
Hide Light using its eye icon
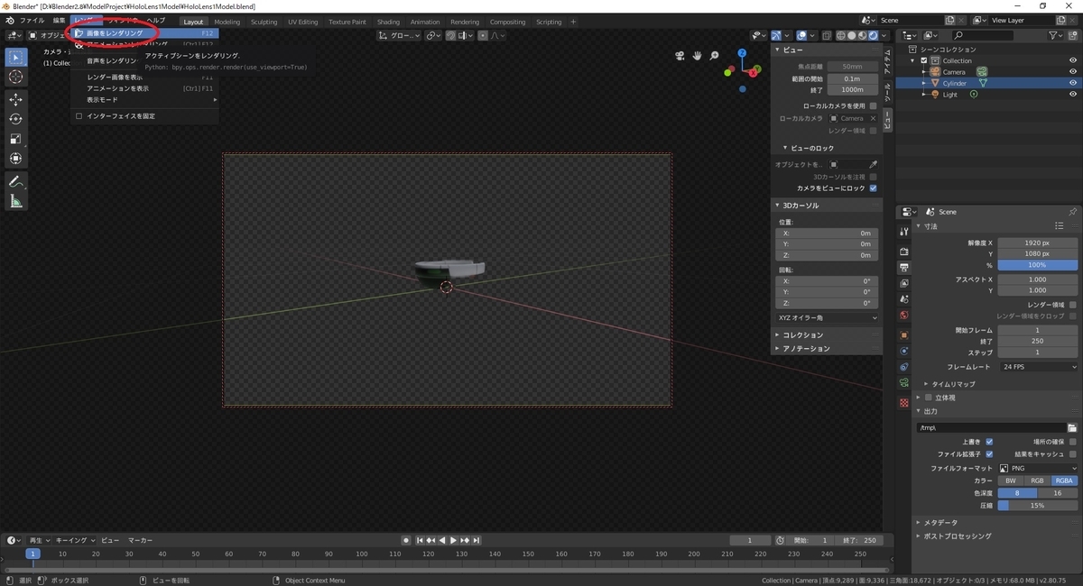[1073, 95]
